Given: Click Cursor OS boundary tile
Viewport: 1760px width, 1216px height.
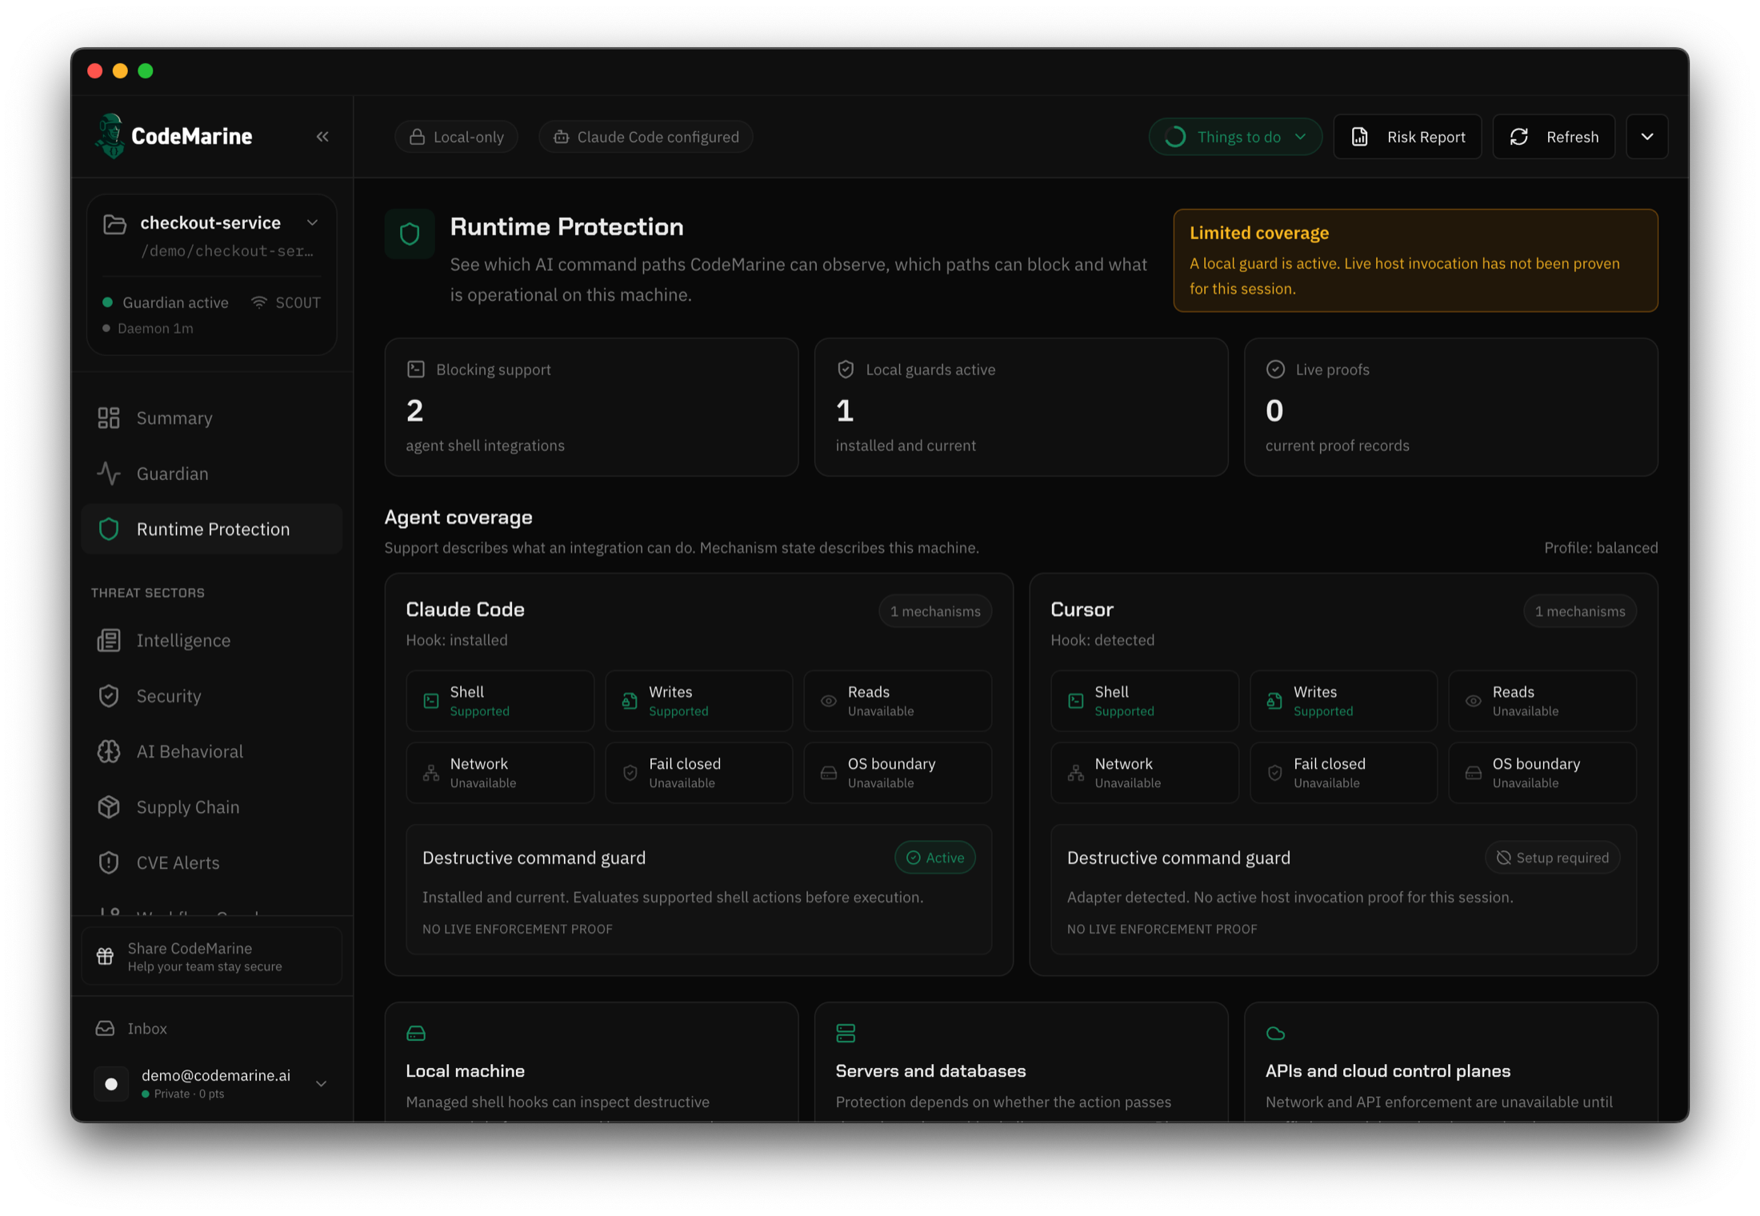Looking at the screenshot, I should (1542, 773).
